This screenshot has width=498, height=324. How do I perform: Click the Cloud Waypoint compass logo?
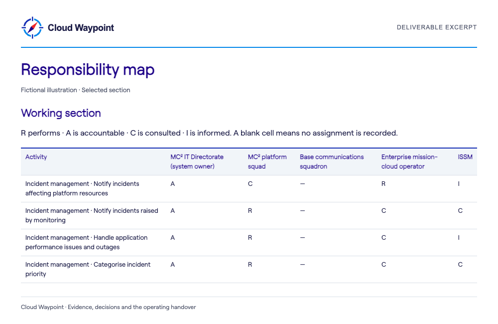pyautogui.click(x=32, y=27)
